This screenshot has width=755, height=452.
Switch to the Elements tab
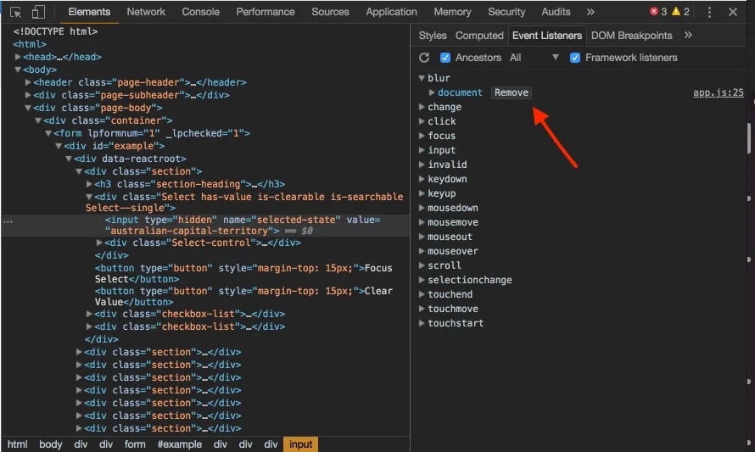(x=89, y=12)
